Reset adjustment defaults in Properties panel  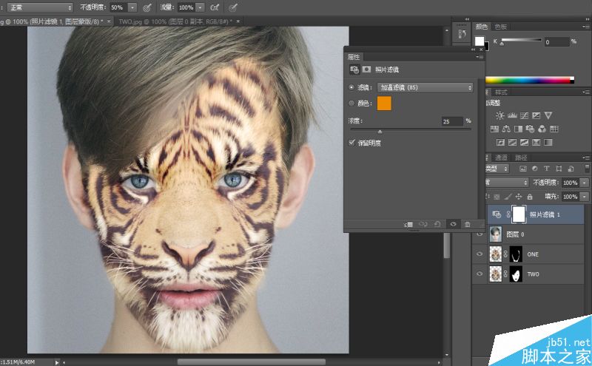click(x=437, y=225)
